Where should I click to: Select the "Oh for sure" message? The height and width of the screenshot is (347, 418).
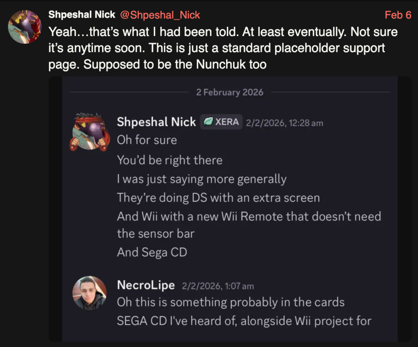147,140
